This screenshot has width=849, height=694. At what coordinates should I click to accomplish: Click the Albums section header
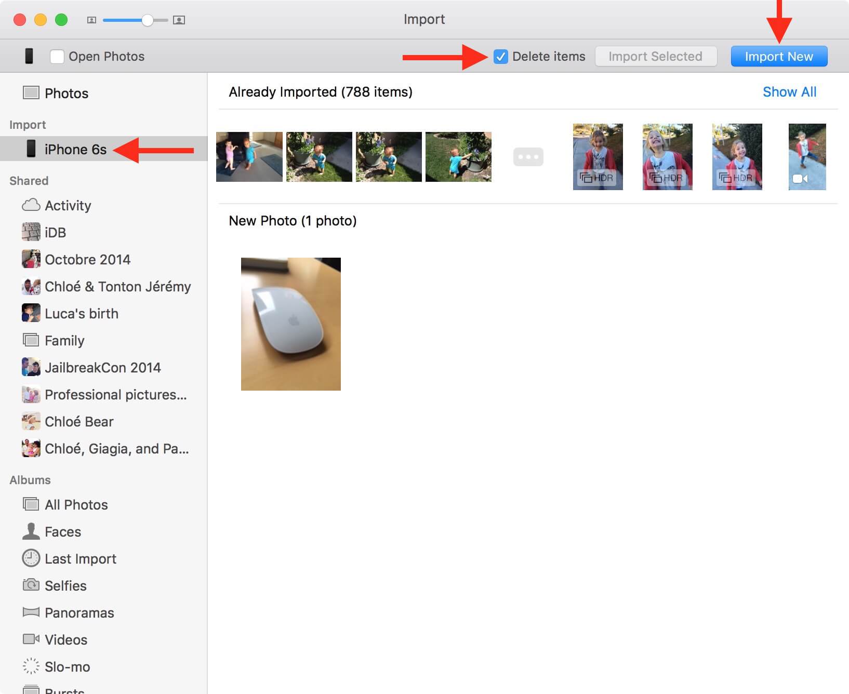click(x=30, y=480)
